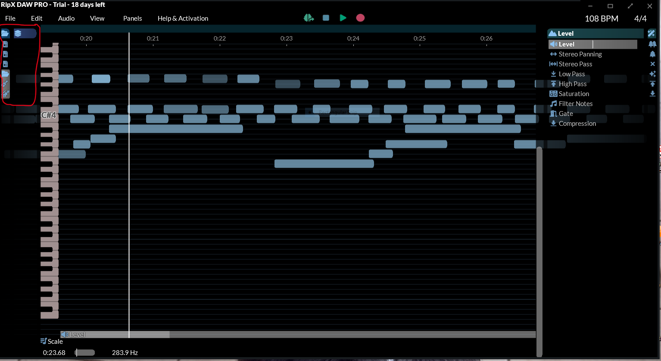
Task: Click the layers stack toggle
Action: [25, 33]
